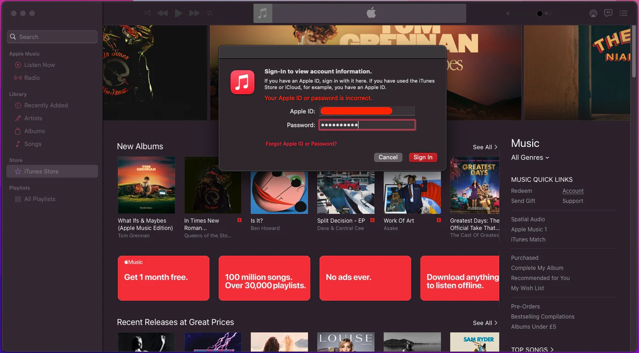Screen dimensions: 639x353
Task: Open Recently Added in the Library
Action: click(46, 105)
